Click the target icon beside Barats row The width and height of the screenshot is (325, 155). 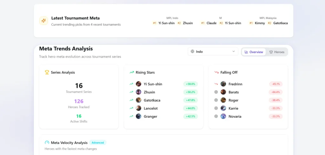[216, 92]
